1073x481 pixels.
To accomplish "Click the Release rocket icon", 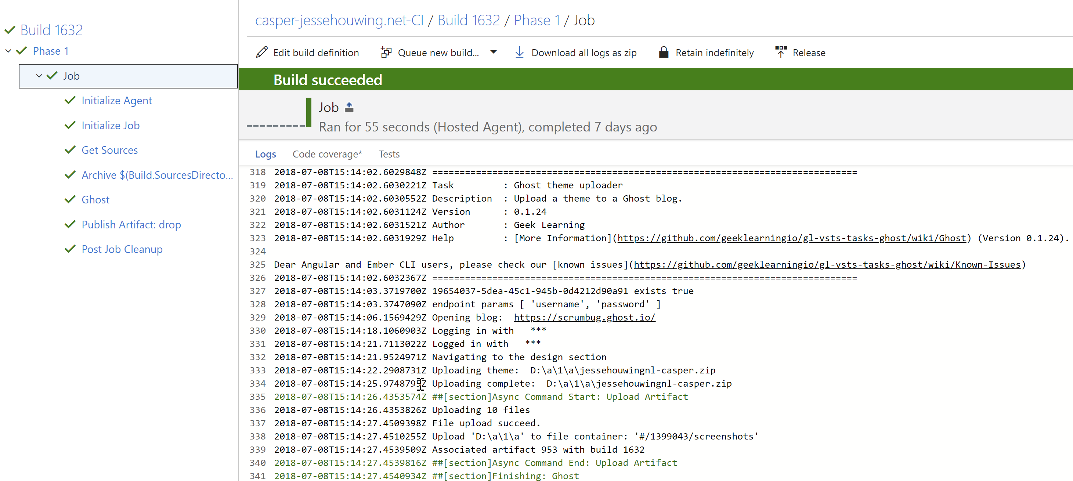I will click(781, 53).
